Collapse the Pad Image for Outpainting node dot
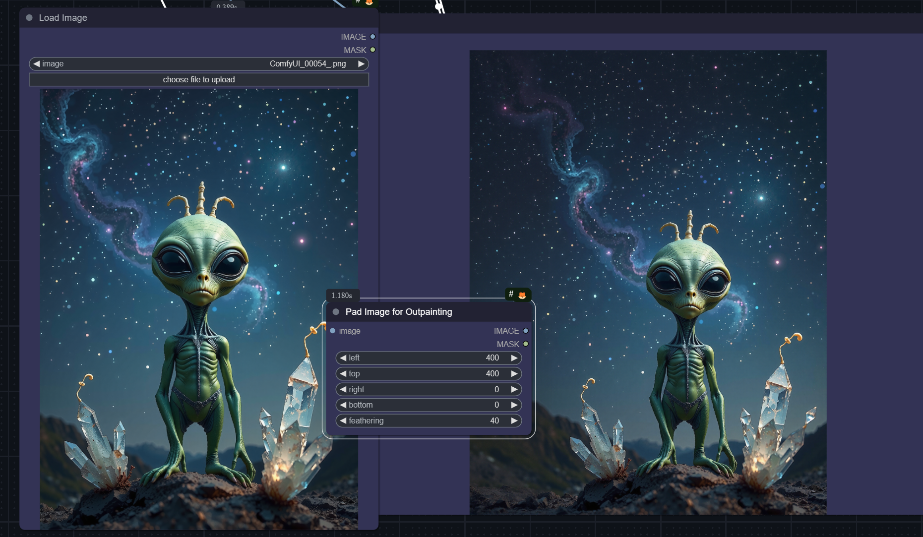 (336, 312)
